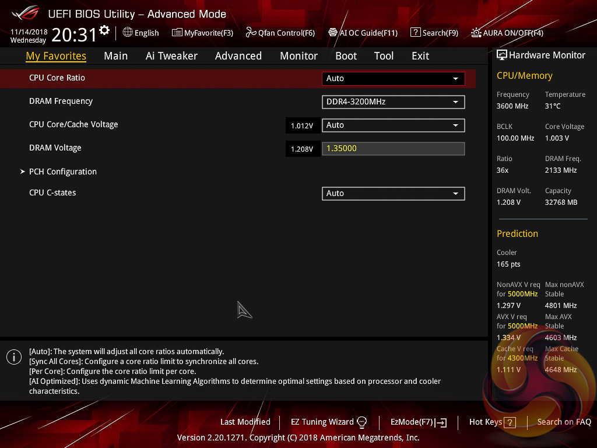597x448 pixels.
Task: Expand the PCH Configuration submenu
Action: 62,171
